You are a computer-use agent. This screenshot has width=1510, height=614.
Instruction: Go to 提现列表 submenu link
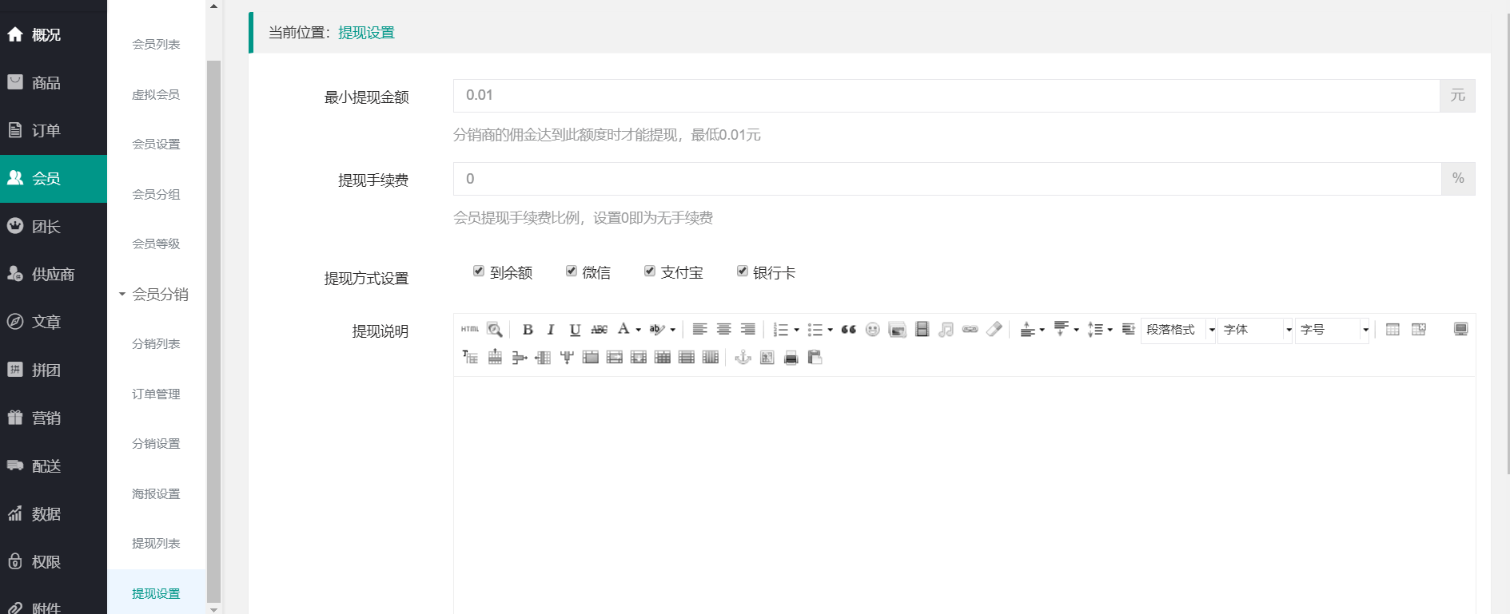[156, 543]
